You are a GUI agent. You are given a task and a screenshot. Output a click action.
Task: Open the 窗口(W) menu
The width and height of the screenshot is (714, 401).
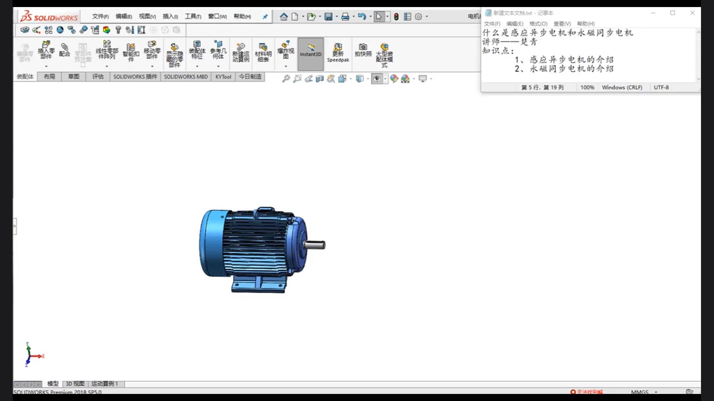217,16
